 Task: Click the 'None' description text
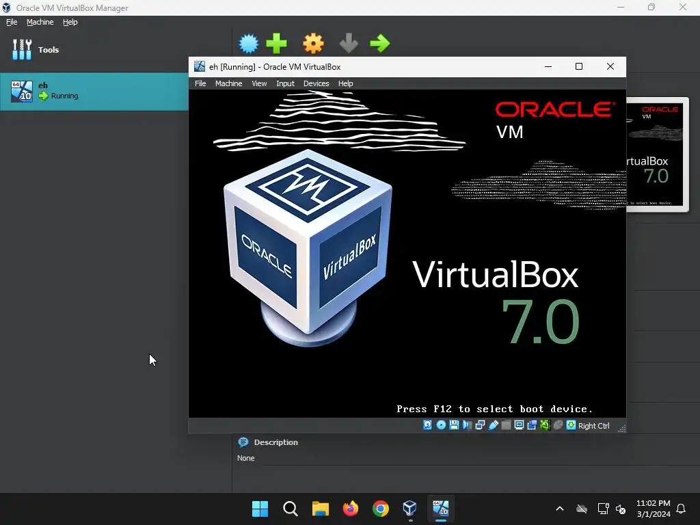(245, 458)
